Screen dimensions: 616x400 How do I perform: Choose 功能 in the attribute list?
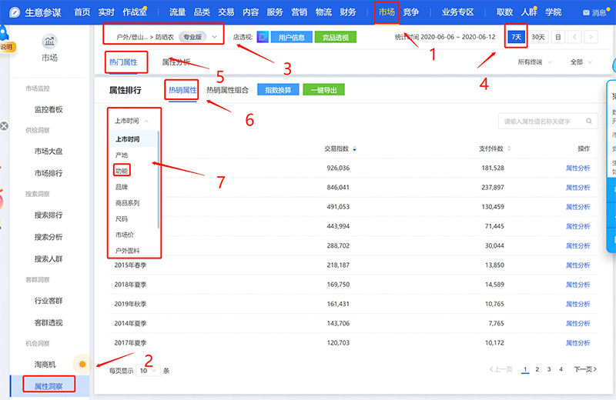122,171
